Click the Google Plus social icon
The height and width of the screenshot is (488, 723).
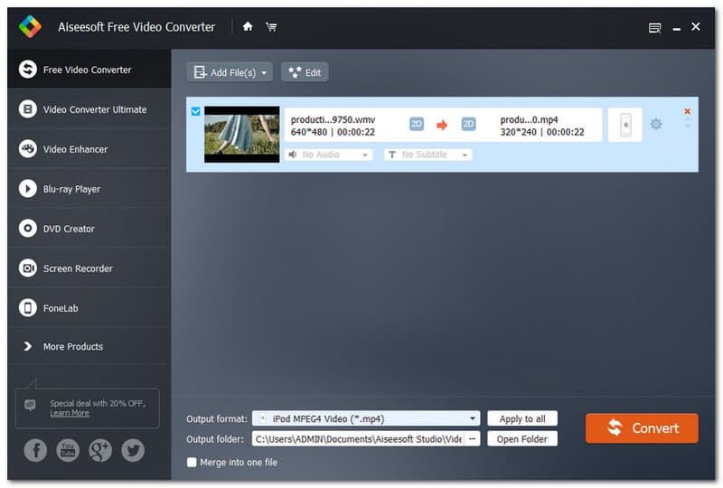(x=100, y=450)
